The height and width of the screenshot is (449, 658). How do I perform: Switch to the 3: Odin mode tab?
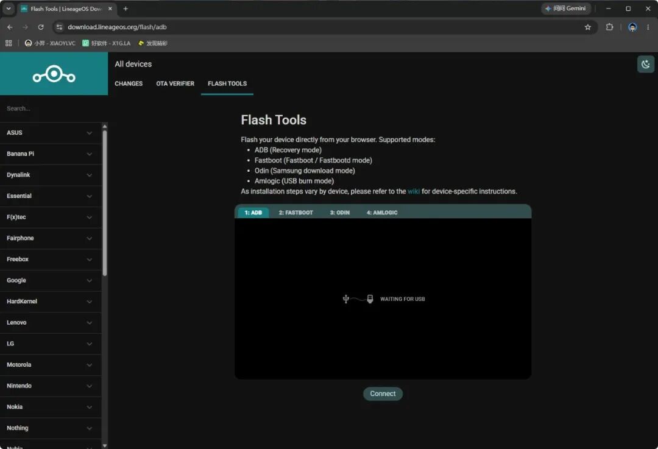click(x=339, y=213)
